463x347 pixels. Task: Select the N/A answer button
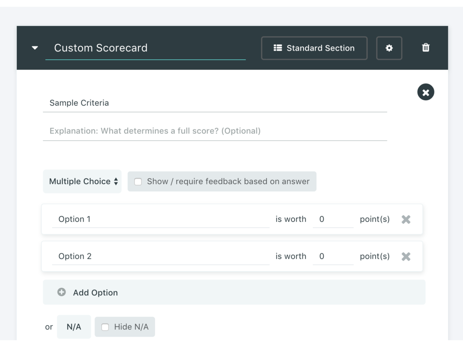(74, 327)
